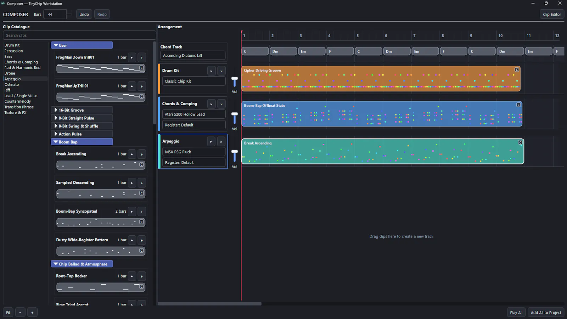
Task: Click Play All button
Action: (x=516, y=313)
